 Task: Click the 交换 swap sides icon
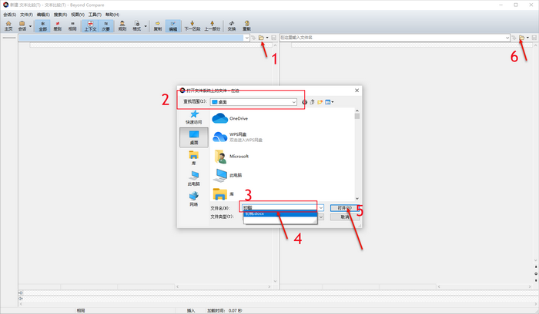pyautogui.click(x=232, y=25)
